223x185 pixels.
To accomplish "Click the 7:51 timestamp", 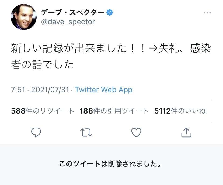I will (18, 90).
